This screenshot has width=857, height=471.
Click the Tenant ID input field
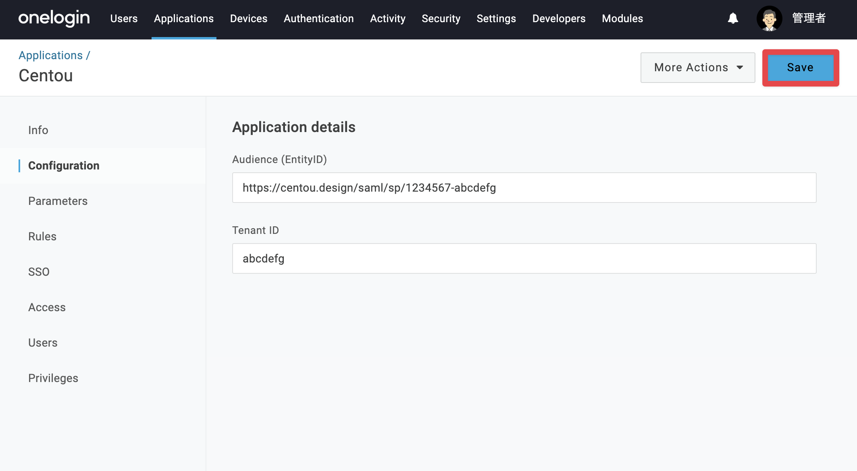click(524, 258)
